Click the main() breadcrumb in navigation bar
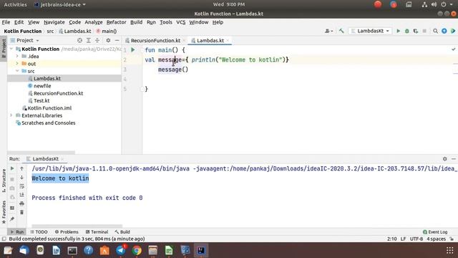Image resolution: width=458 pixels, height=258 pixels. tap(107, 31)
